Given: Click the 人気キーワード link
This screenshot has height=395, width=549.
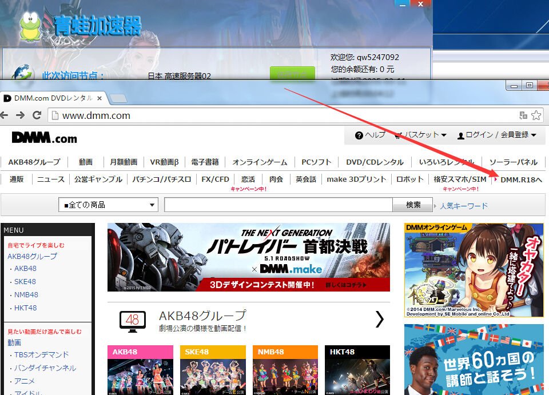Looking at the screenshot, I should [x=464, y=206].
